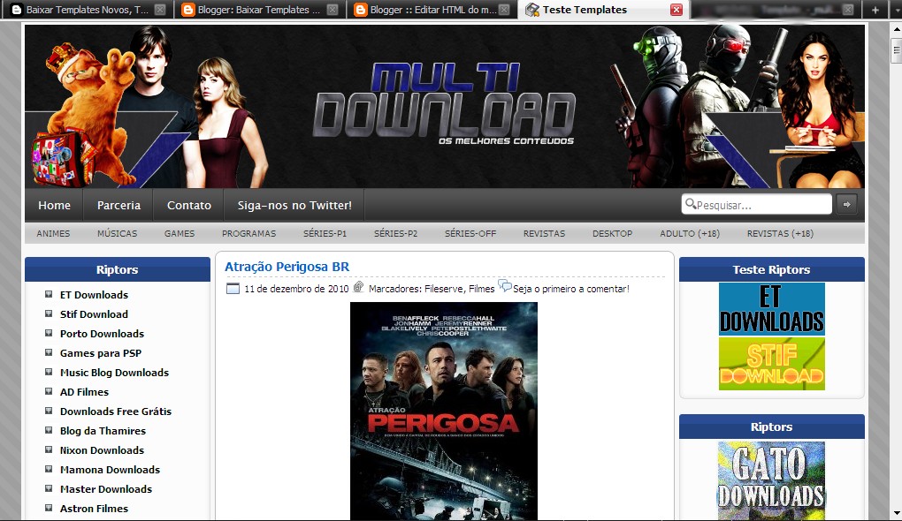Click Blogger favicon on Editar HTML tab
The width and height of the screenshot is (902, 521).
(x=361, y=10)
